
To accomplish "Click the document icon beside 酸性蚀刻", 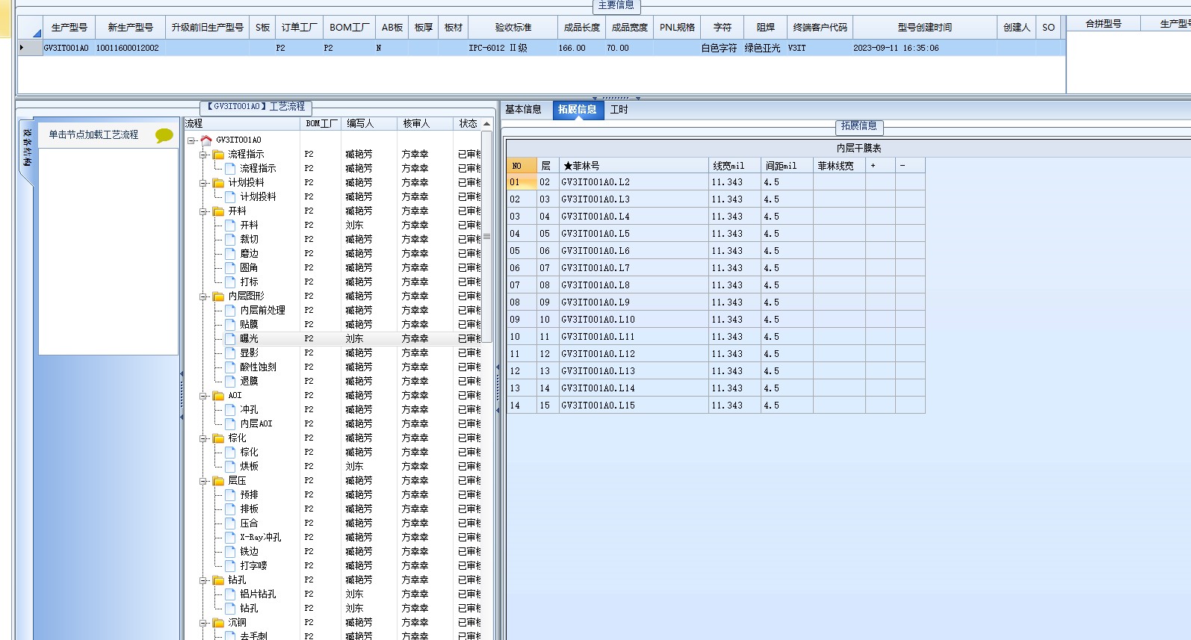I will pyautogui.click(x=231, y=367).
